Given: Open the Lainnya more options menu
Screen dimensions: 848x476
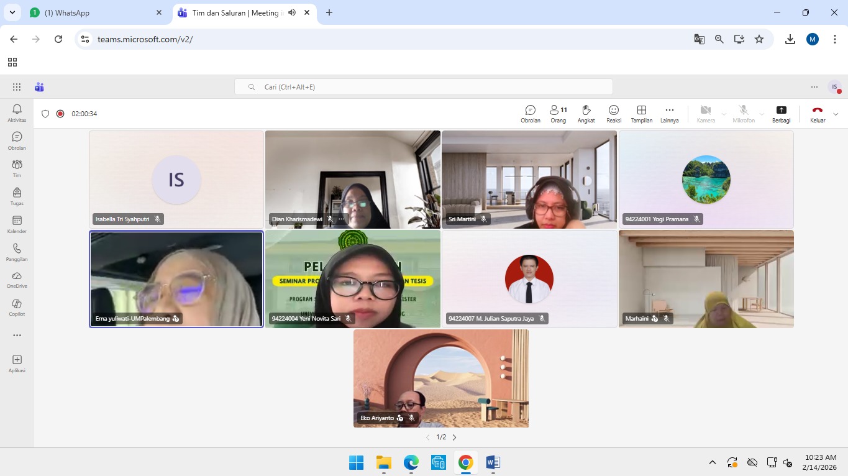Looking at the screenshot, I should click(x=669, y=113).
